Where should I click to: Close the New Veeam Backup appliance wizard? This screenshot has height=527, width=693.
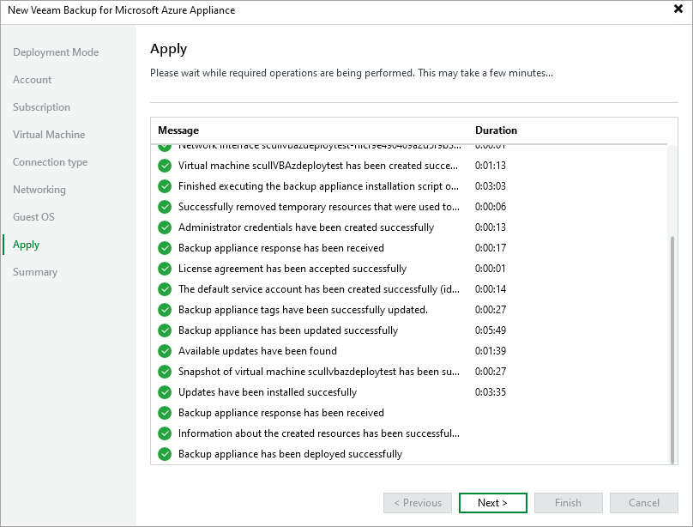[678, 9]
